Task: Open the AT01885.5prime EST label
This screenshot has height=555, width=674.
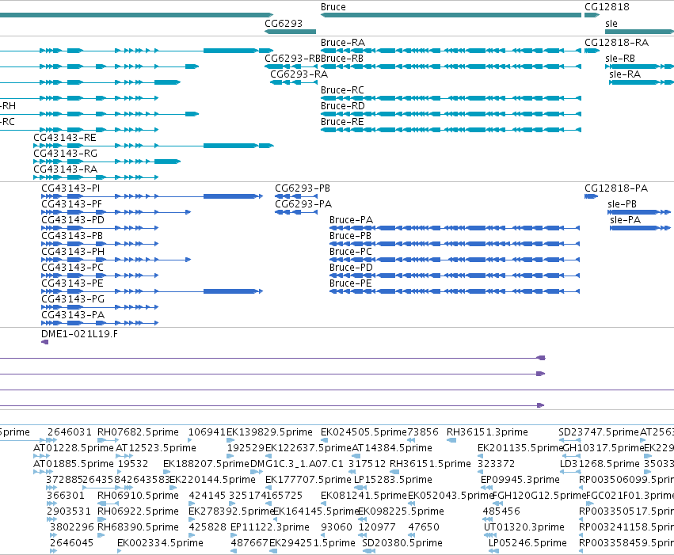Action: click(x=74, y=464)
